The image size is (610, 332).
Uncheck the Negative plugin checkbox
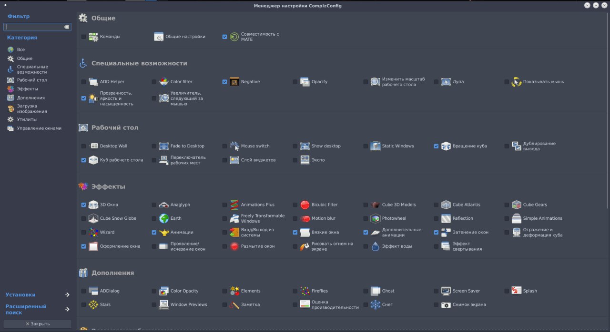click(x=224, y=82)
